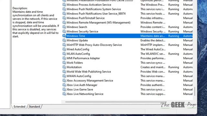Click the gear icon next to Work Folders
This screenshot has width=207, height=116.
(64, 63)
